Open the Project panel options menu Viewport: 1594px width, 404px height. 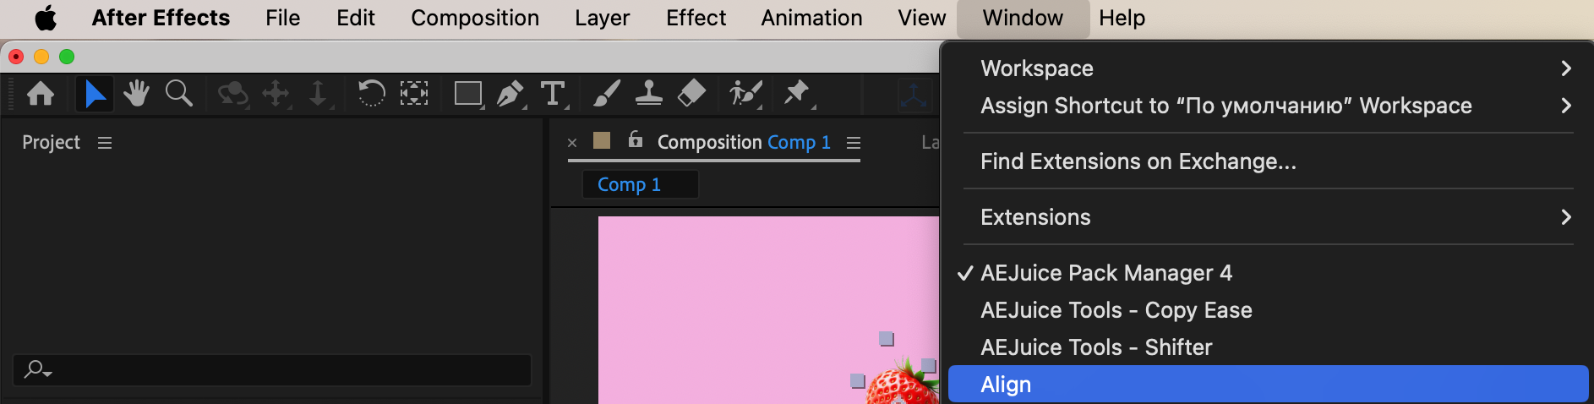(x=105, y=143)
